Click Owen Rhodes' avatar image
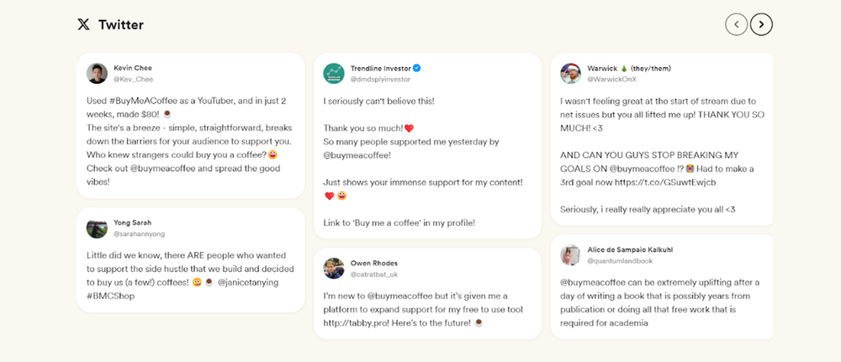841x362 pixels. (334, 268)
